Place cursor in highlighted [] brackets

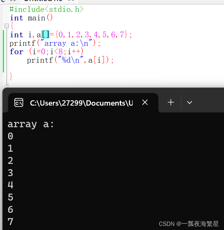tap(46, 34)
